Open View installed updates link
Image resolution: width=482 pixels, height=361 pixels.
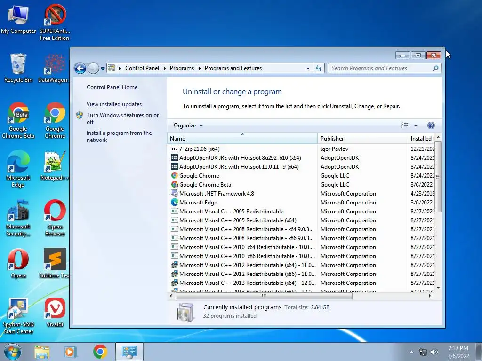point(114,104)
